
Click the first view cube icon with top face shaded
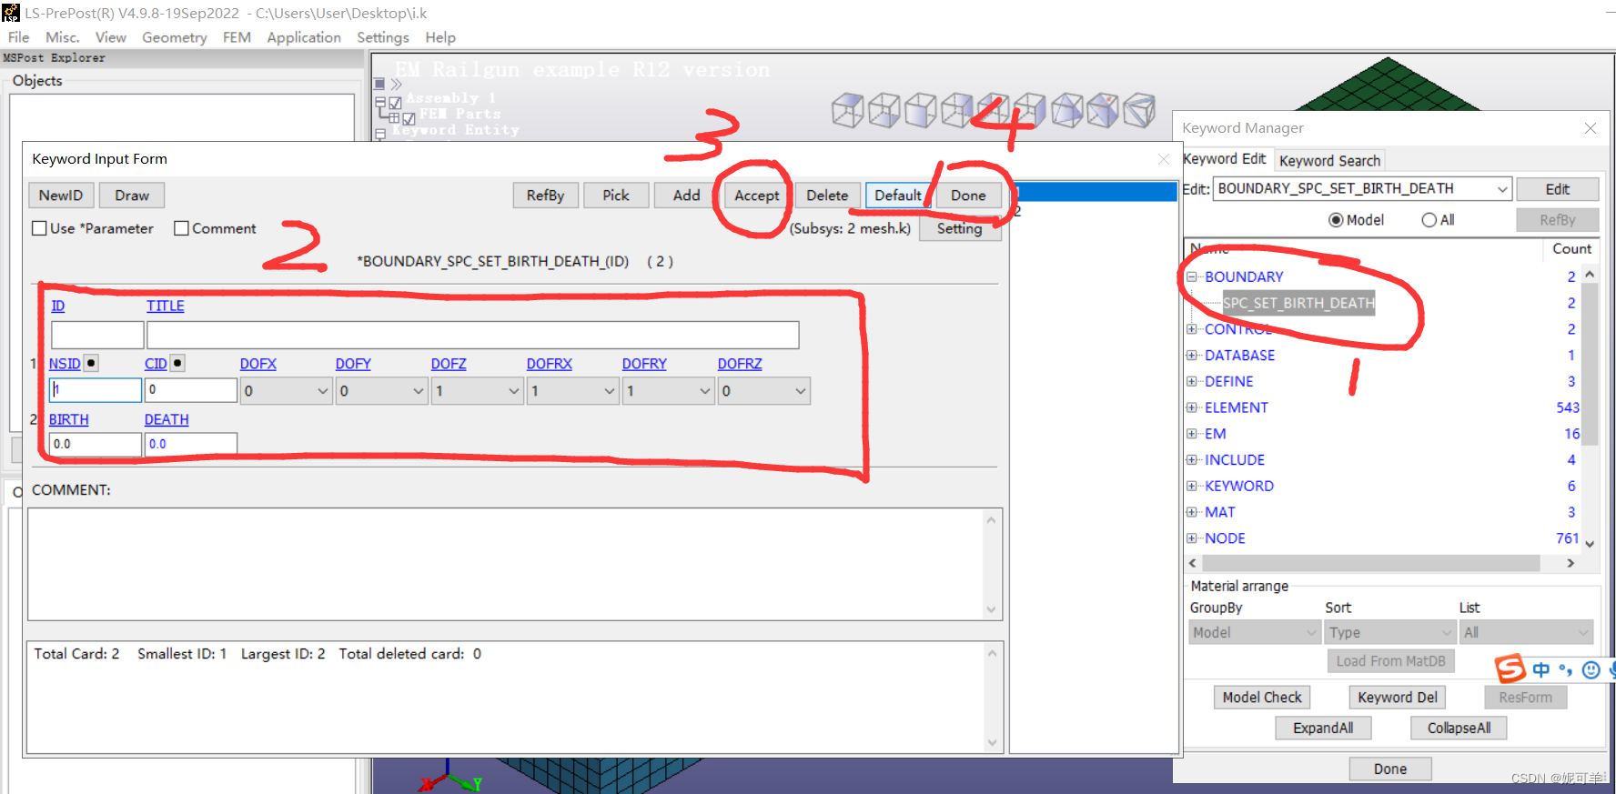click(847, 111)
